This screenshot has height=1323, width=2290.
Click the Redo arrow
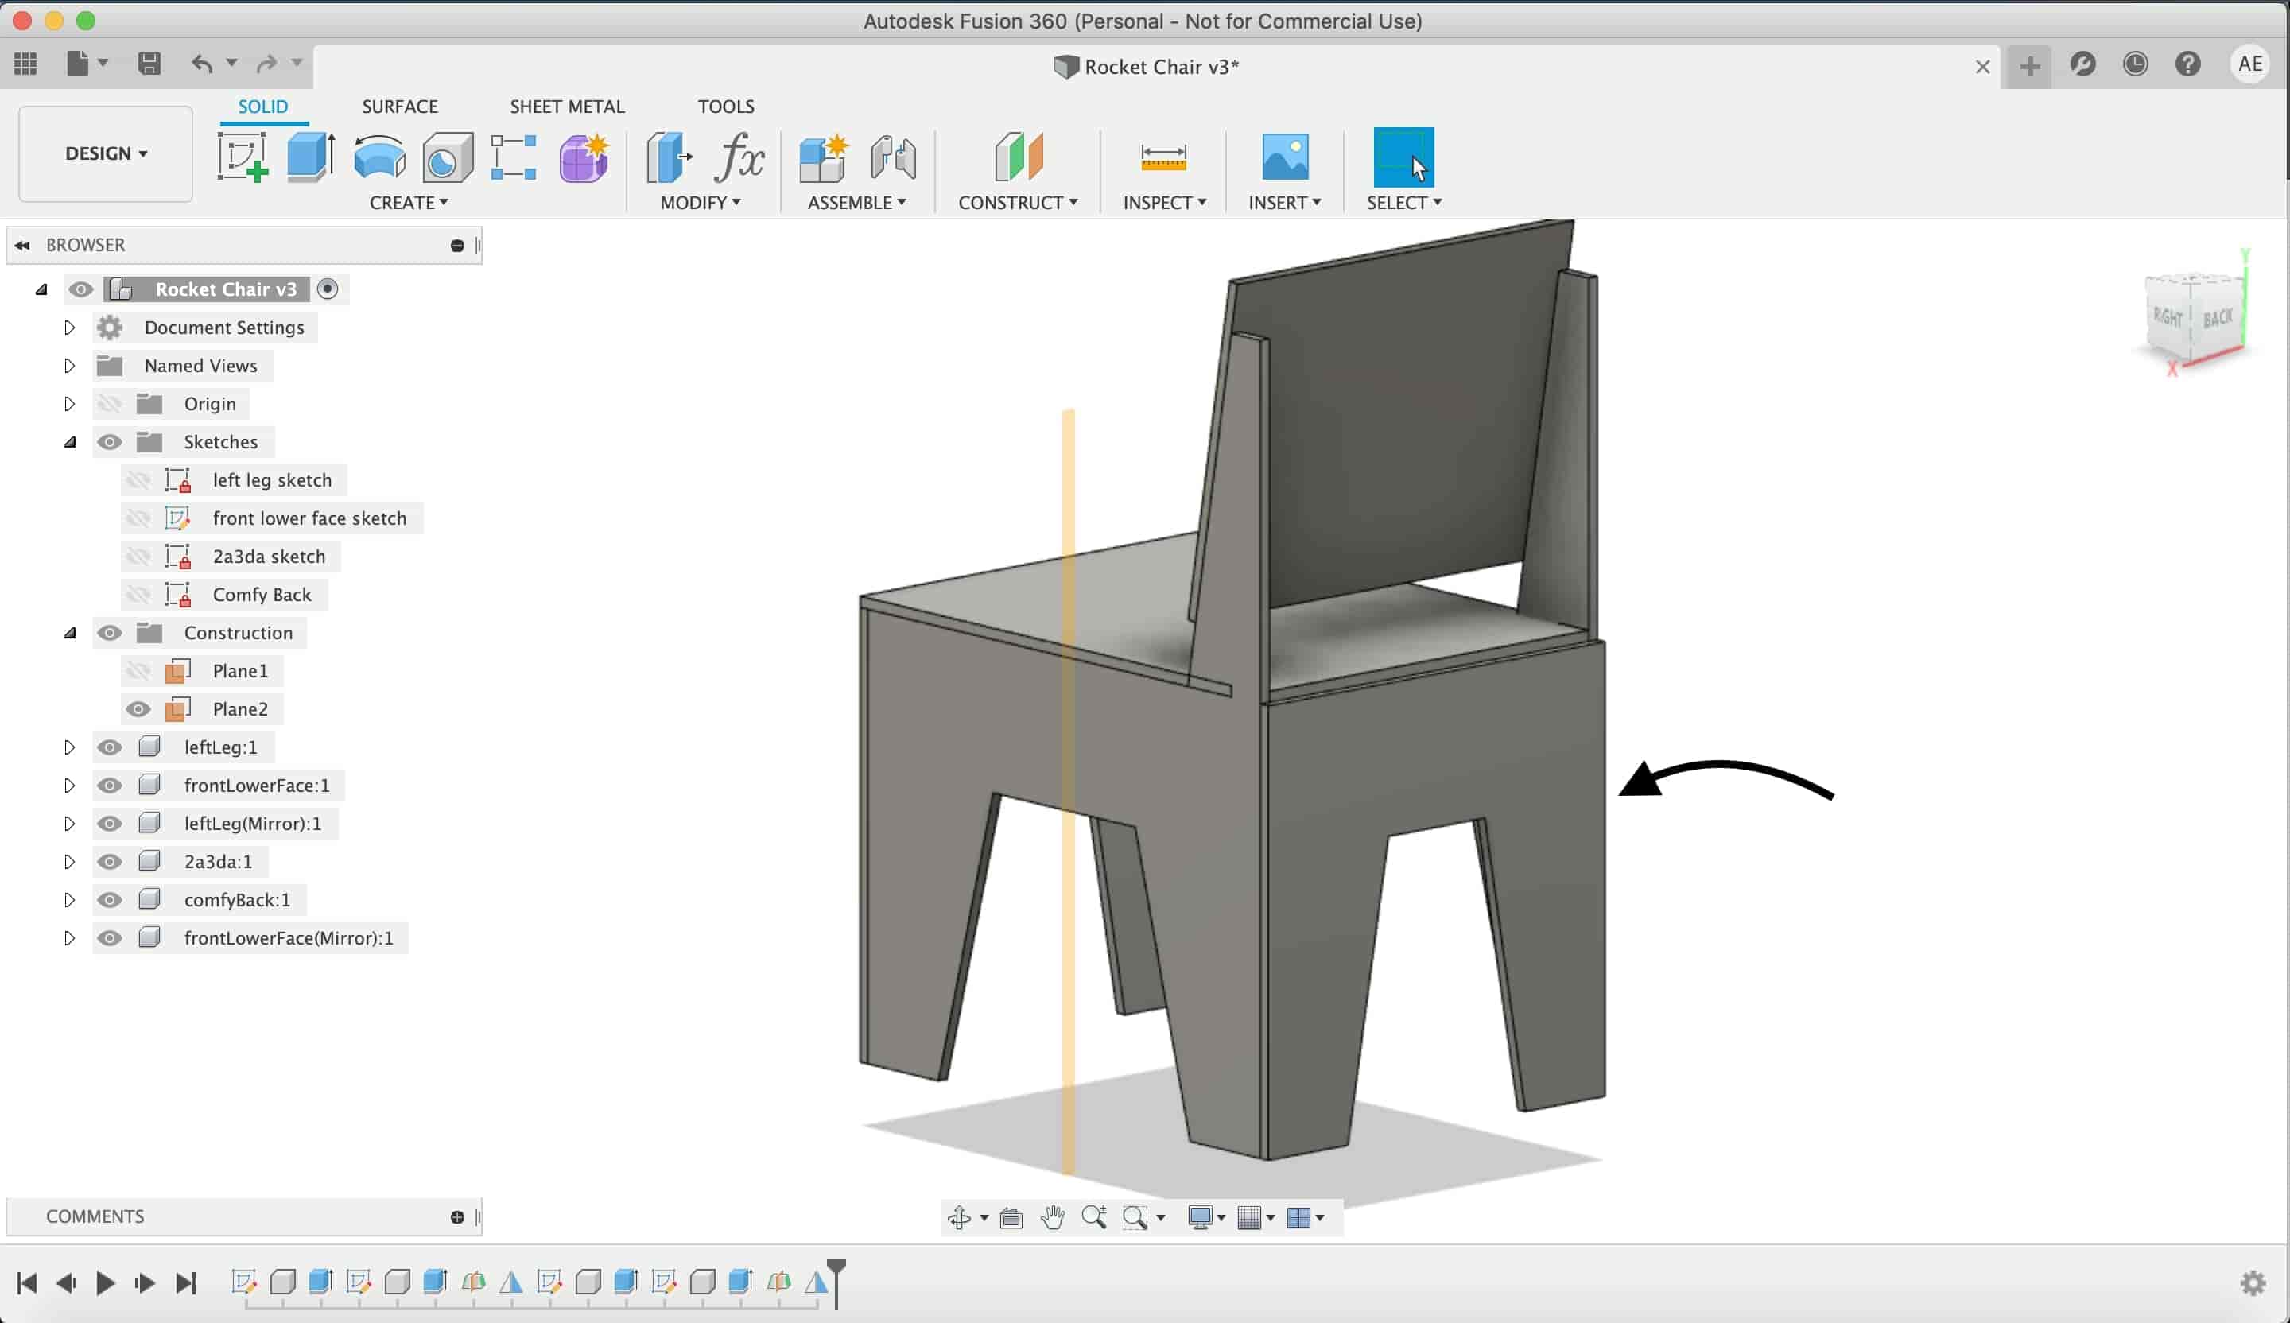pos(266,63)
